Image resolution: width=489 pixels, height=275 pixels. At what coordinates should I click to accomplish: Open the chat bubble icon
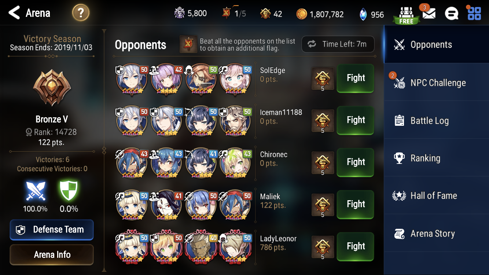(452, 14)
